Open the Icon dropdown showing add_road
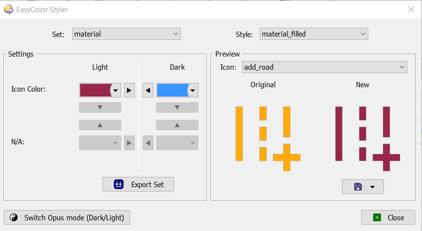Image resolution: width=422 pixels, height=231 pixels. coord(325,67)
